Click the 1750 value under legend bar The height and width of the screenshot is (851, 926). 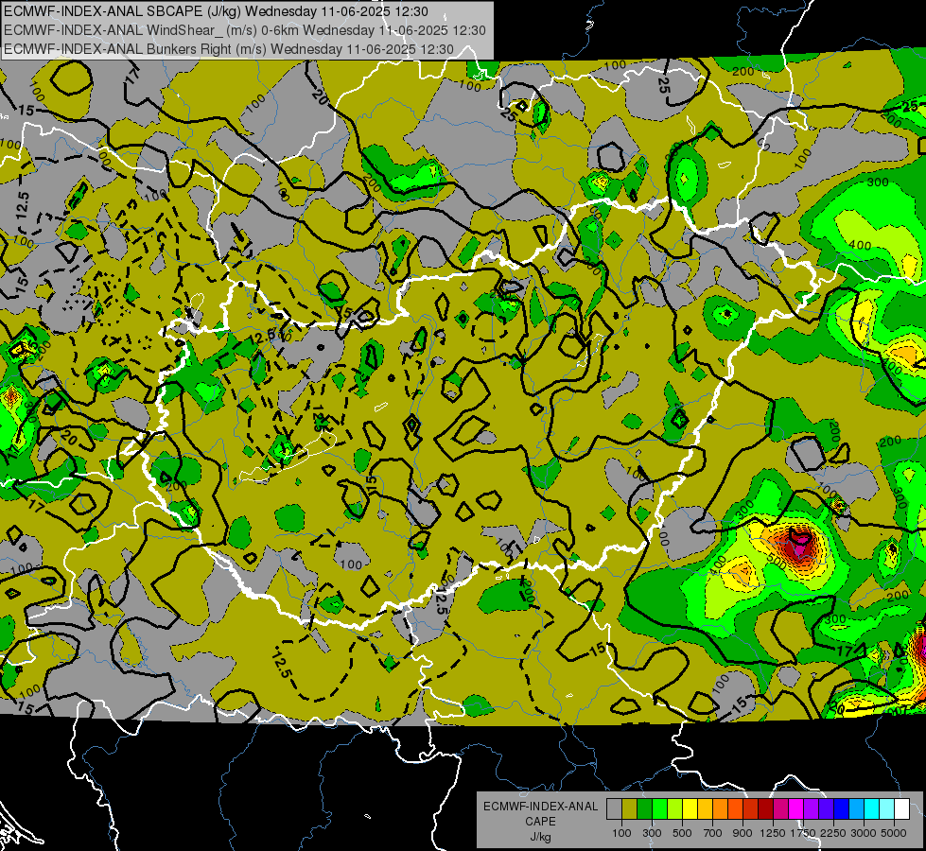pyautogui.click(x=804, y=833)
